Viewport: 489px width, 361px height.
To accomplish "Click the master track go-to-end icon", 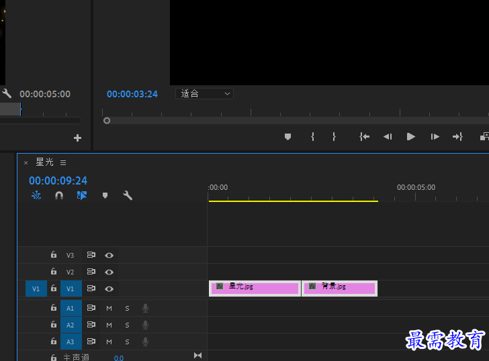I will (x=197, y=356).
